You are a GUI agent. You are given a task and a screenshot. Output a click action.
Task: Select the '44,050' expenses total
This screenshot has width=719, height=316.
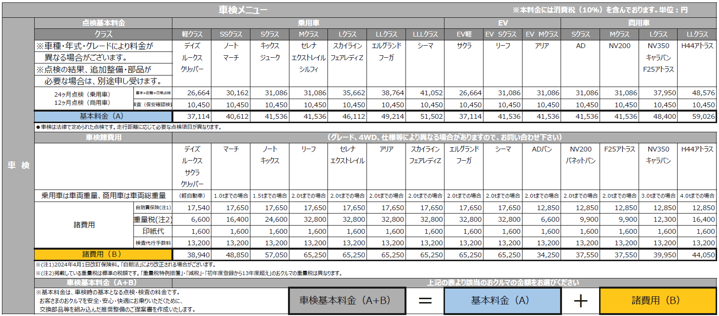click(704, 254)
